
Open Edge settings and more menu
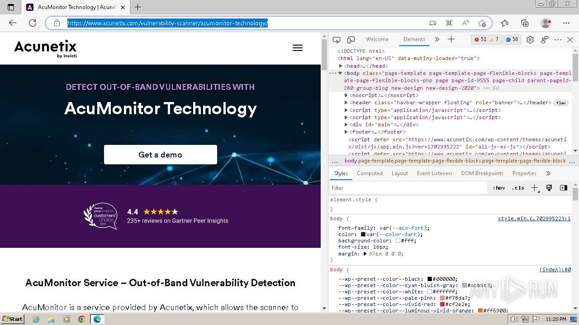pos(566,23)
